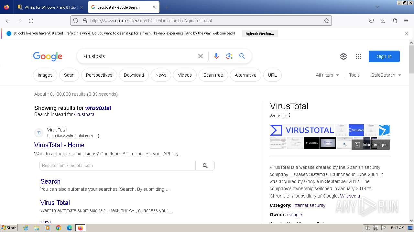
Task: Open the VirusTotal - Home result
Action: (x=59, y=145)
